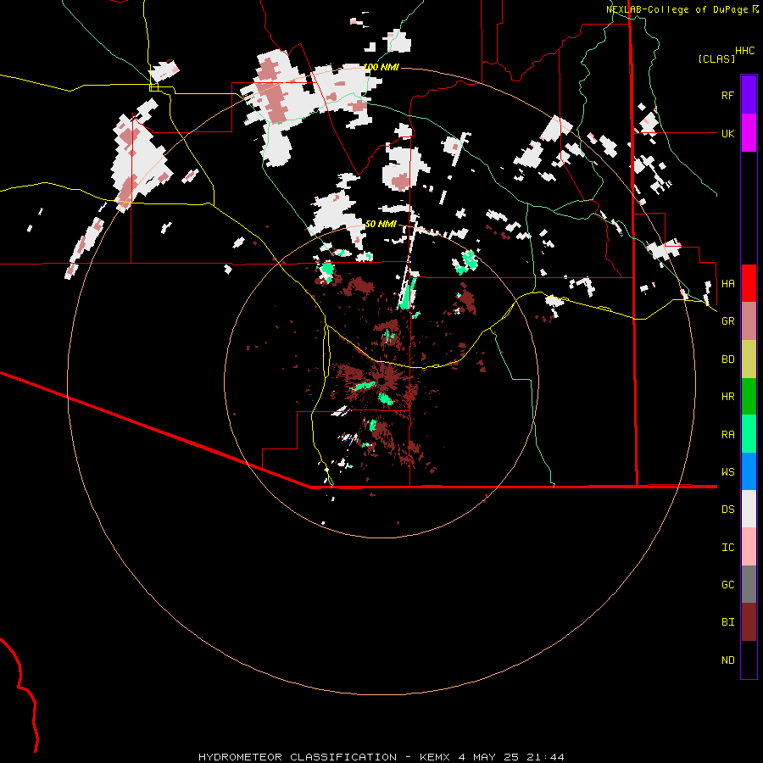The image size is (763, 763).
Task: Click the HA red legend swatch
Action: pos(749,283)
